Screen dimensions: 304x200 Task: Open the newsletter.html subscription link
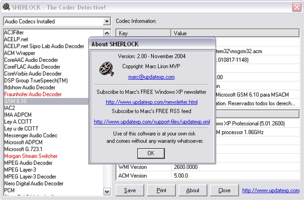click(152, 102)
